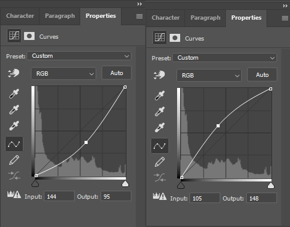Click the Auto button in right panel
290x227 pixels.
(262, 74)
